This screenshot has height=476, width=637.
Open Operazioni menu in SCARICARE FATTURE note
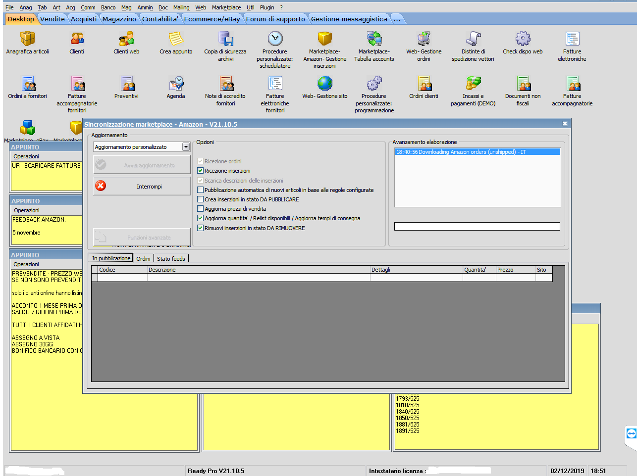tap(26, 156)
